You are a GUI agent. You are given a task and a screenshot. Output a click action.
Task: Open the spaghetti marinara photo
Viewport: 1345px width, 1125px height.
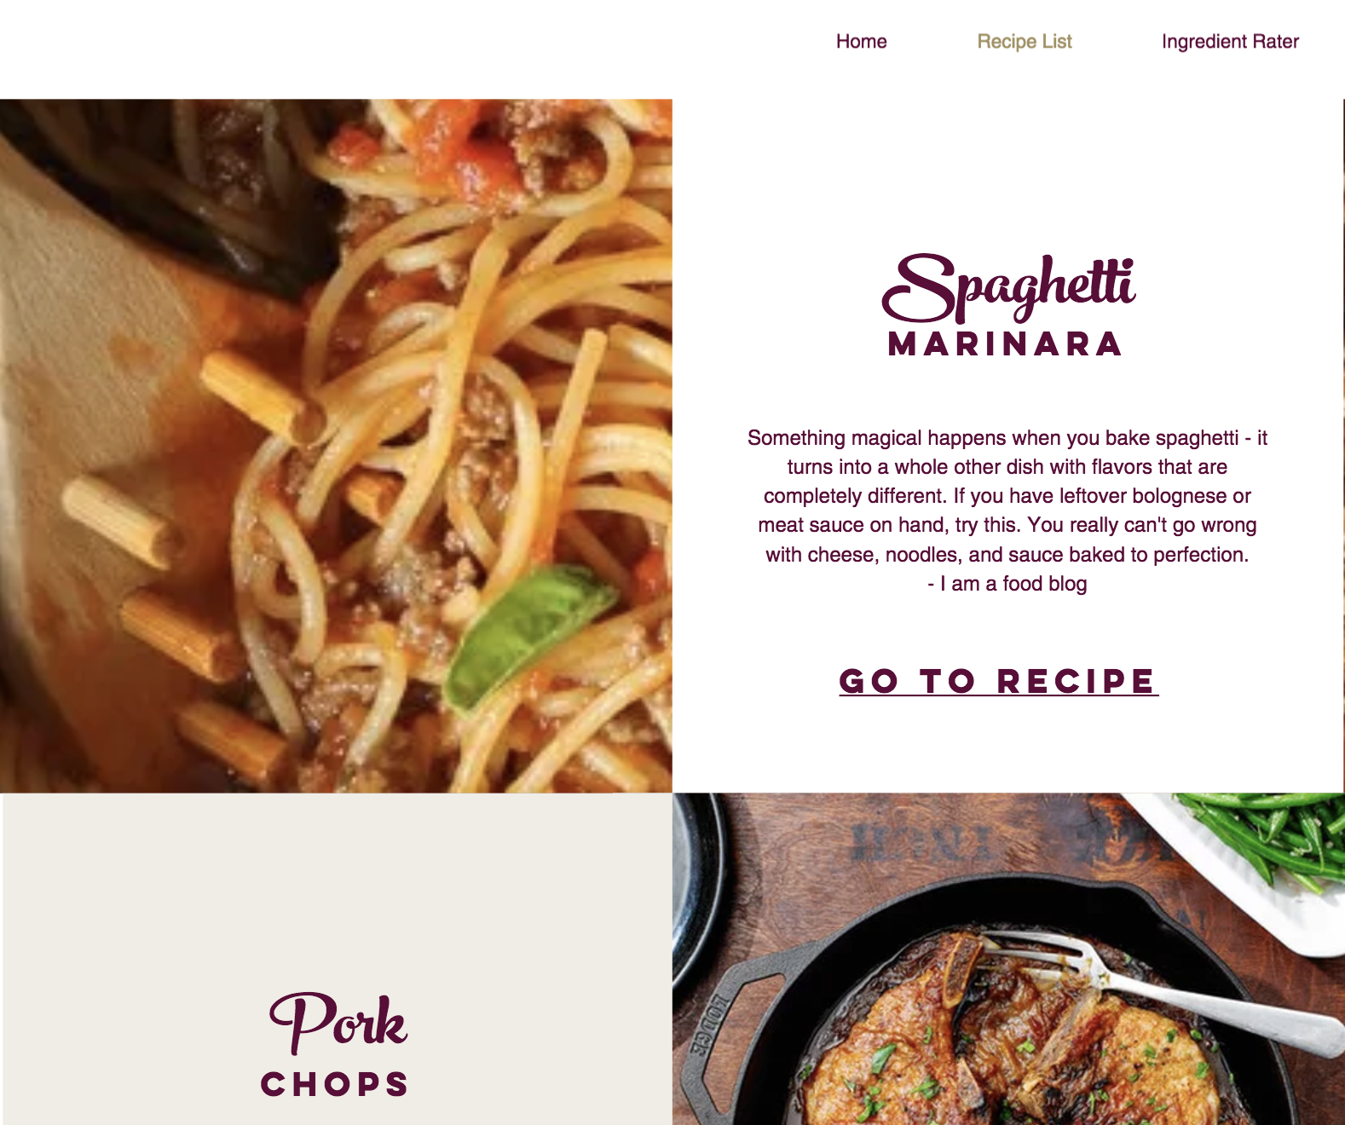(x=336, y=446)
